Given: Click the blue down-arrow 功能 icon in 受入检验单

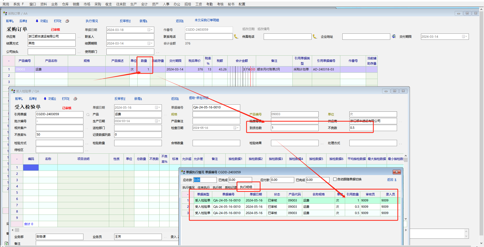Looking at the screenshot, I should [x=45, y=99].
